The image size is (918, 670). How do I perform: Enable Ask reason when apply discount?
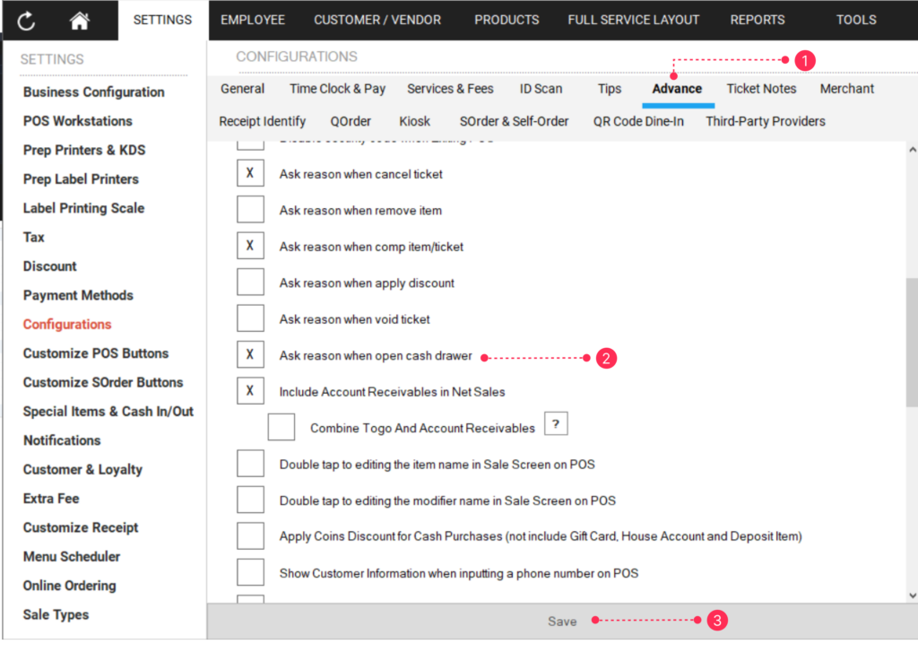(x=250, y=283)
